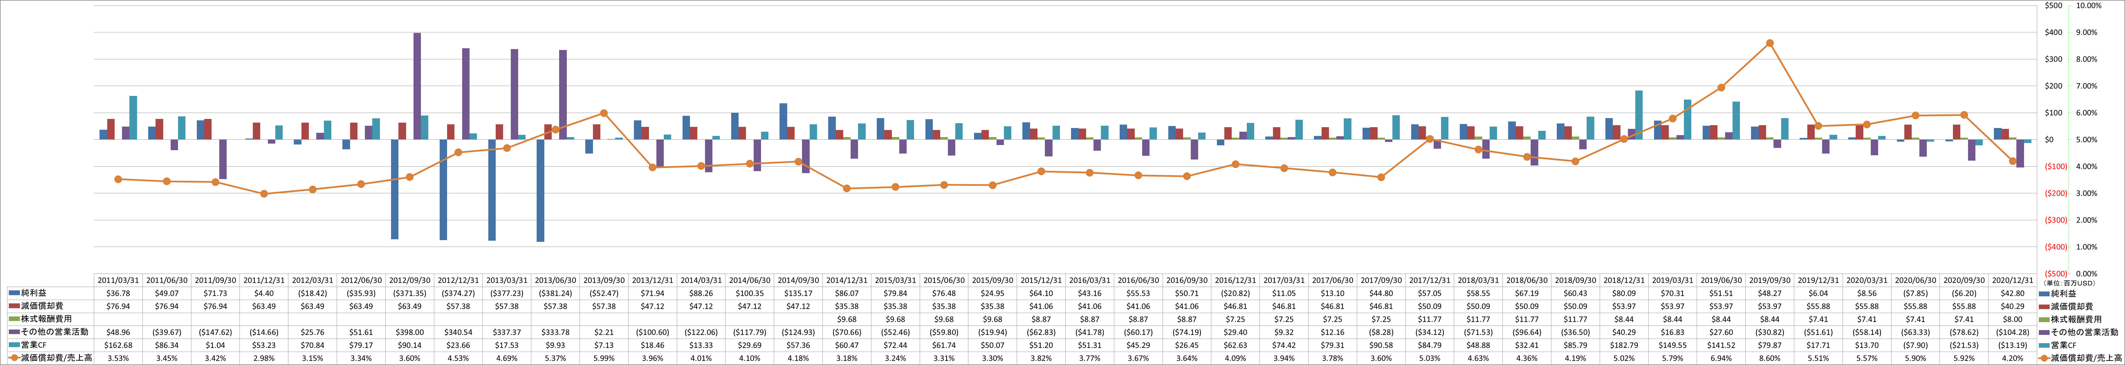Click the 8.60% ratio cell
The width and height of the screenshot is (2125, 365).
coord(1770,358)
